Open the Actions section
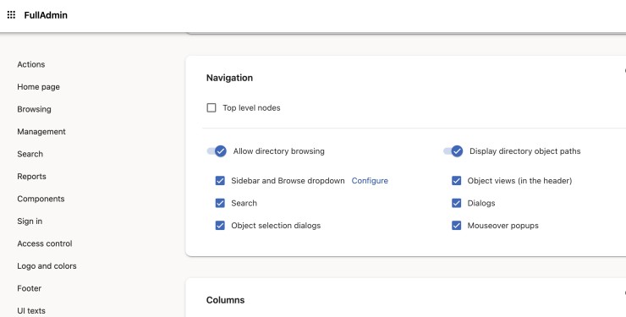The width and height of the screenshot is (626, 317). (31, 64)
